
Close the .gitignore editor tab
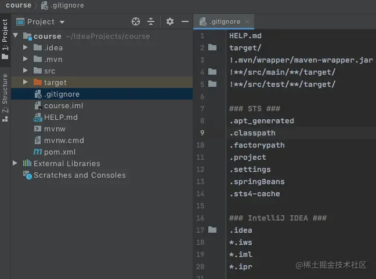(247, 21)
